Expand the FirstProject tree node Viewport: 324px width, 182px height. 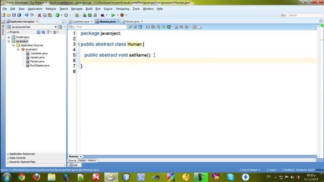9,37
